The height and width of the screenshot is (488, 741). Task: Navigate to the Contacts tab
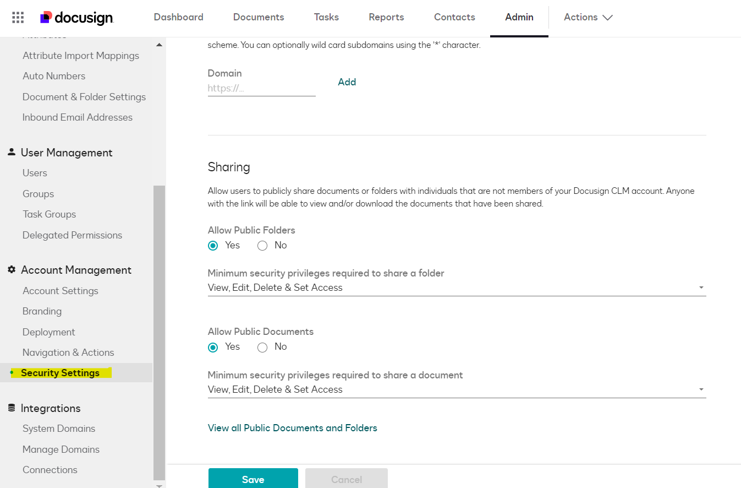[454, 17]
